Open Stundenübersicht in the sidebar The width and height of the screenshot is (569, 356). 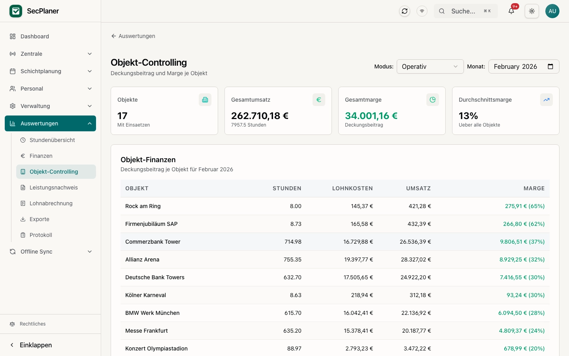(x=52, y=140)
